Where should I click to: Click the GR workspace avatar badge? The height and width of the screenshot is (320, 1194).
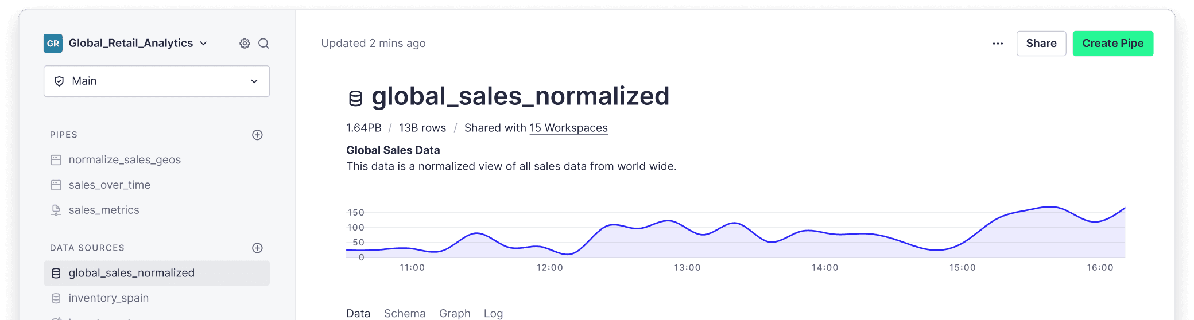pyautogui.click(x=53, y=44)
